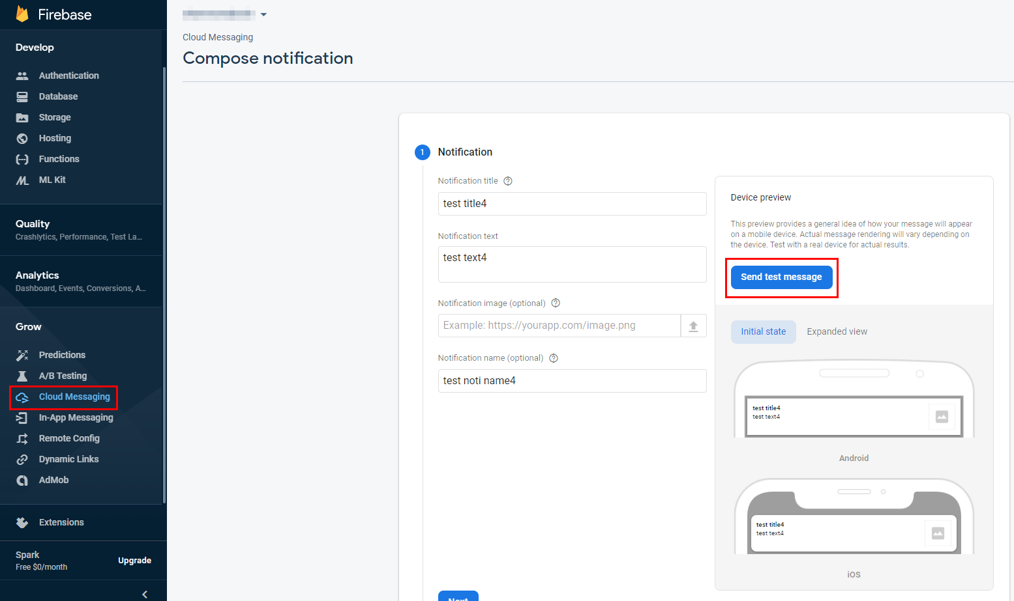
Task: Expand the Analytics section
Action: [x=81, y=281]
